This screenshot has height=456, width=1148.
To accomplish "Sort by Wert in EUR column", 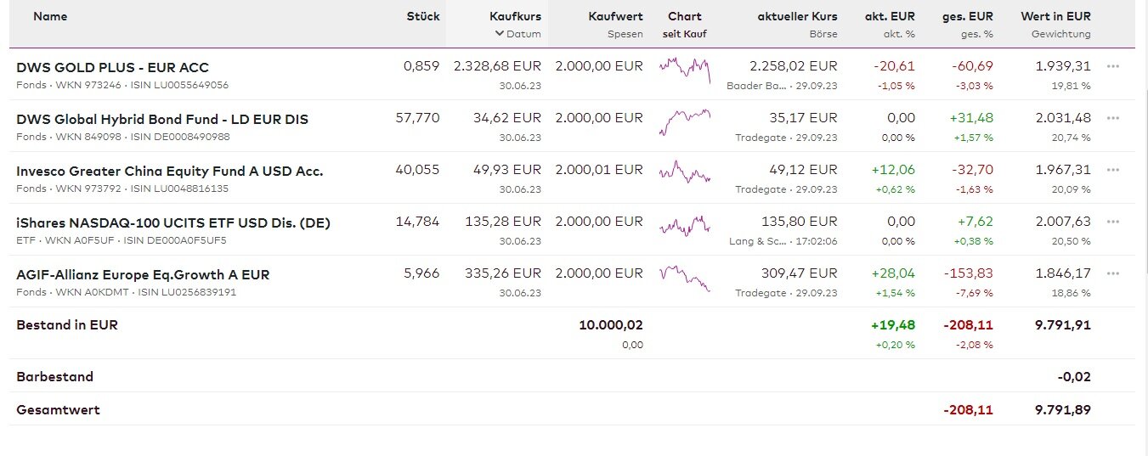I will click(1055, 16).
